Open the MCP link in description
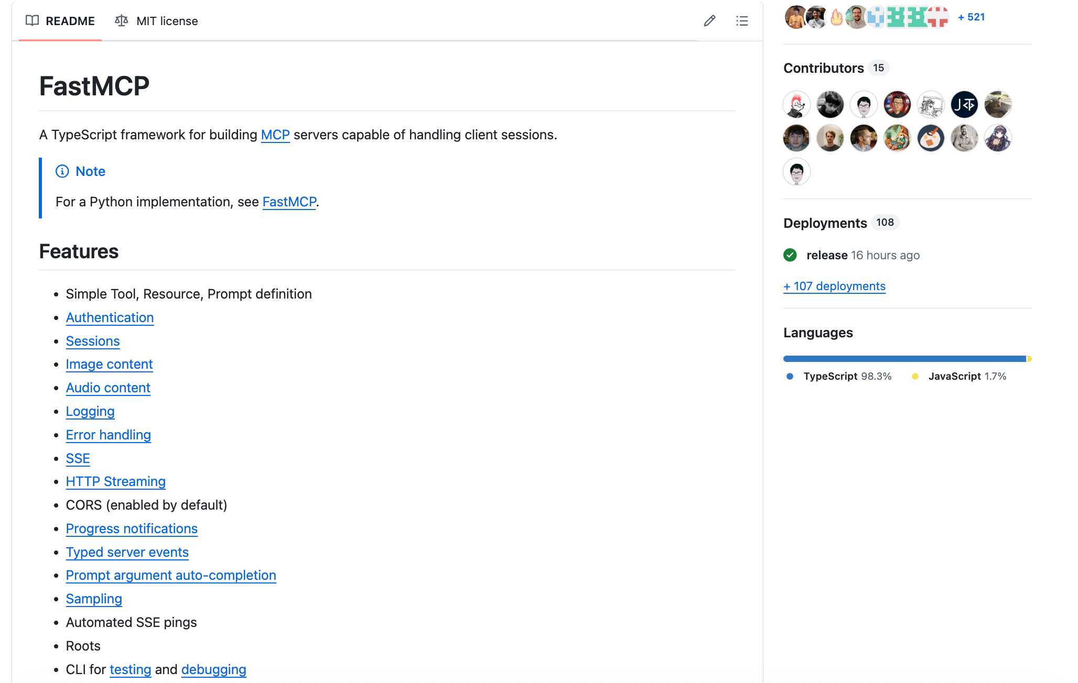This screenshot has height=683, width=1078. pos(275,135)
